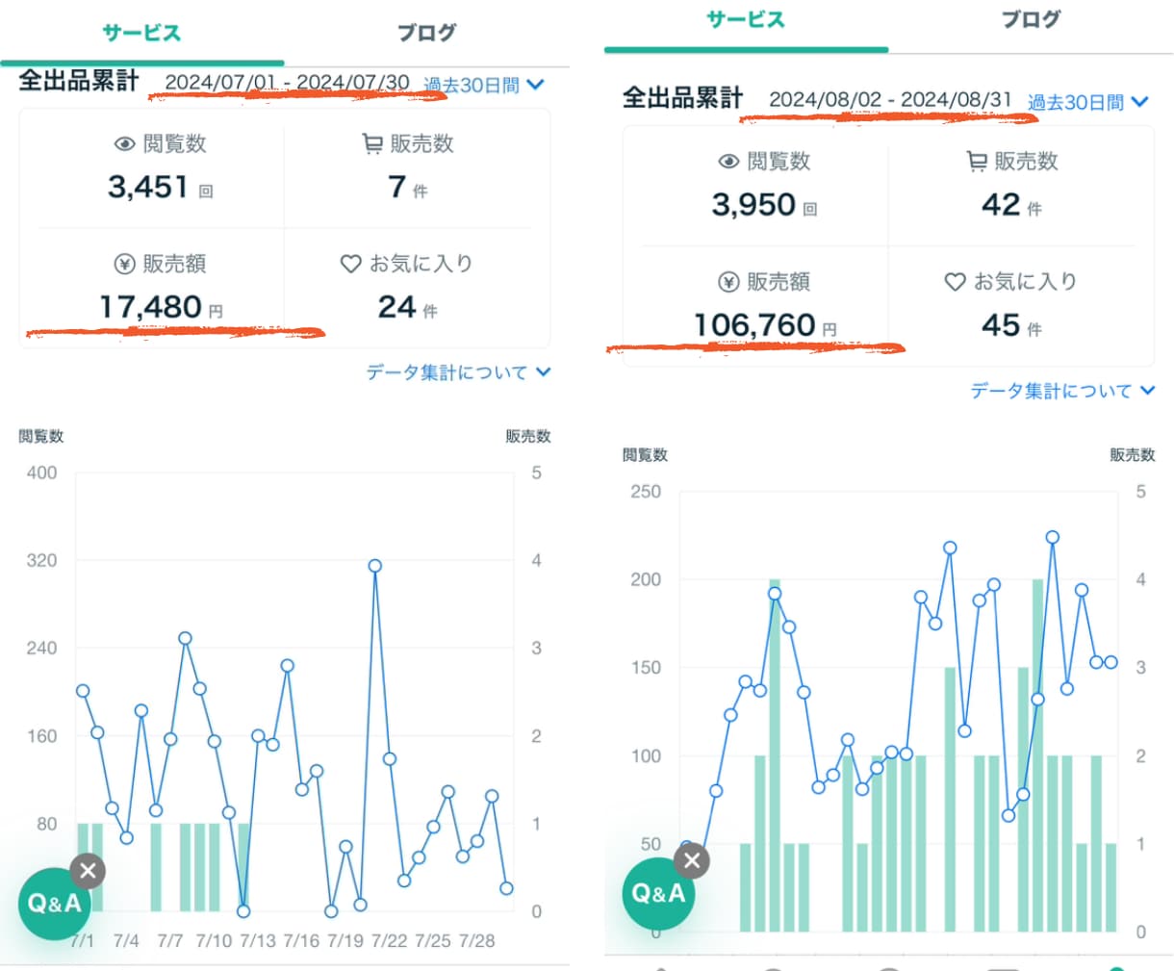
Task: Click the 7/22 x-axis label on left chart
Action: 389,940
